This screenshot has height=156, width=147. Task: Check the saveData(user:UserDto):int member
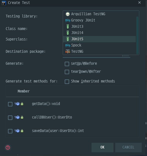10,131
